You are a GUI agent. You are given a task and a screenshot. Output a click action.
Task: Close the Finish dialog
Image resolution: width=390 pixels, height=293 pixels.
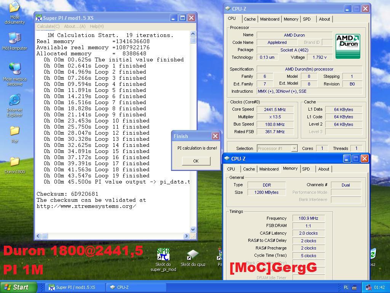[215, 136]
